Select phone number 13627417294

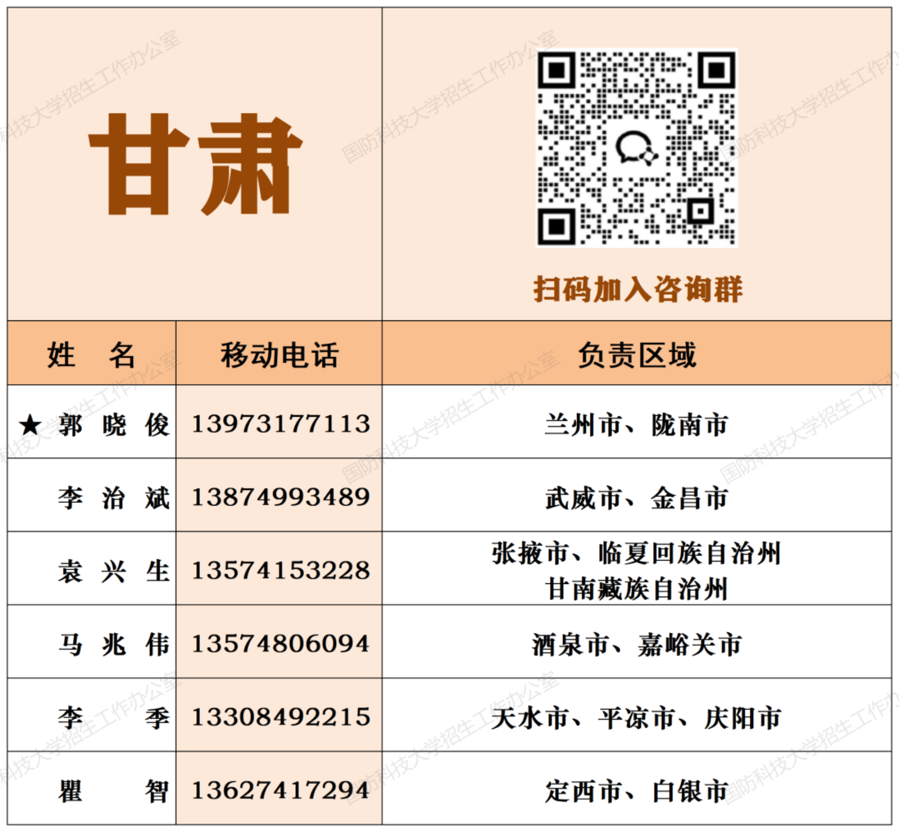281,791
